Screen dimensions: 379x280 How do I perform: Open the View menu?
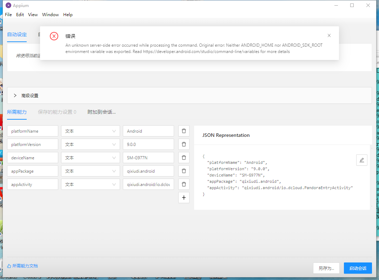pyautogui.click(x=33, y=14)
